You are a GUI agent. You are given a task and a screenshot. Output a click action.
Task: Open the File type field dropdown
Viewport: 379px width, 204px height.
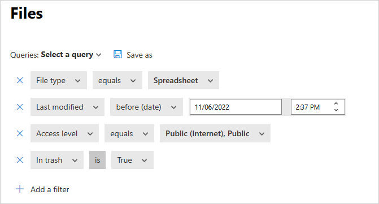tap(59, 80)
